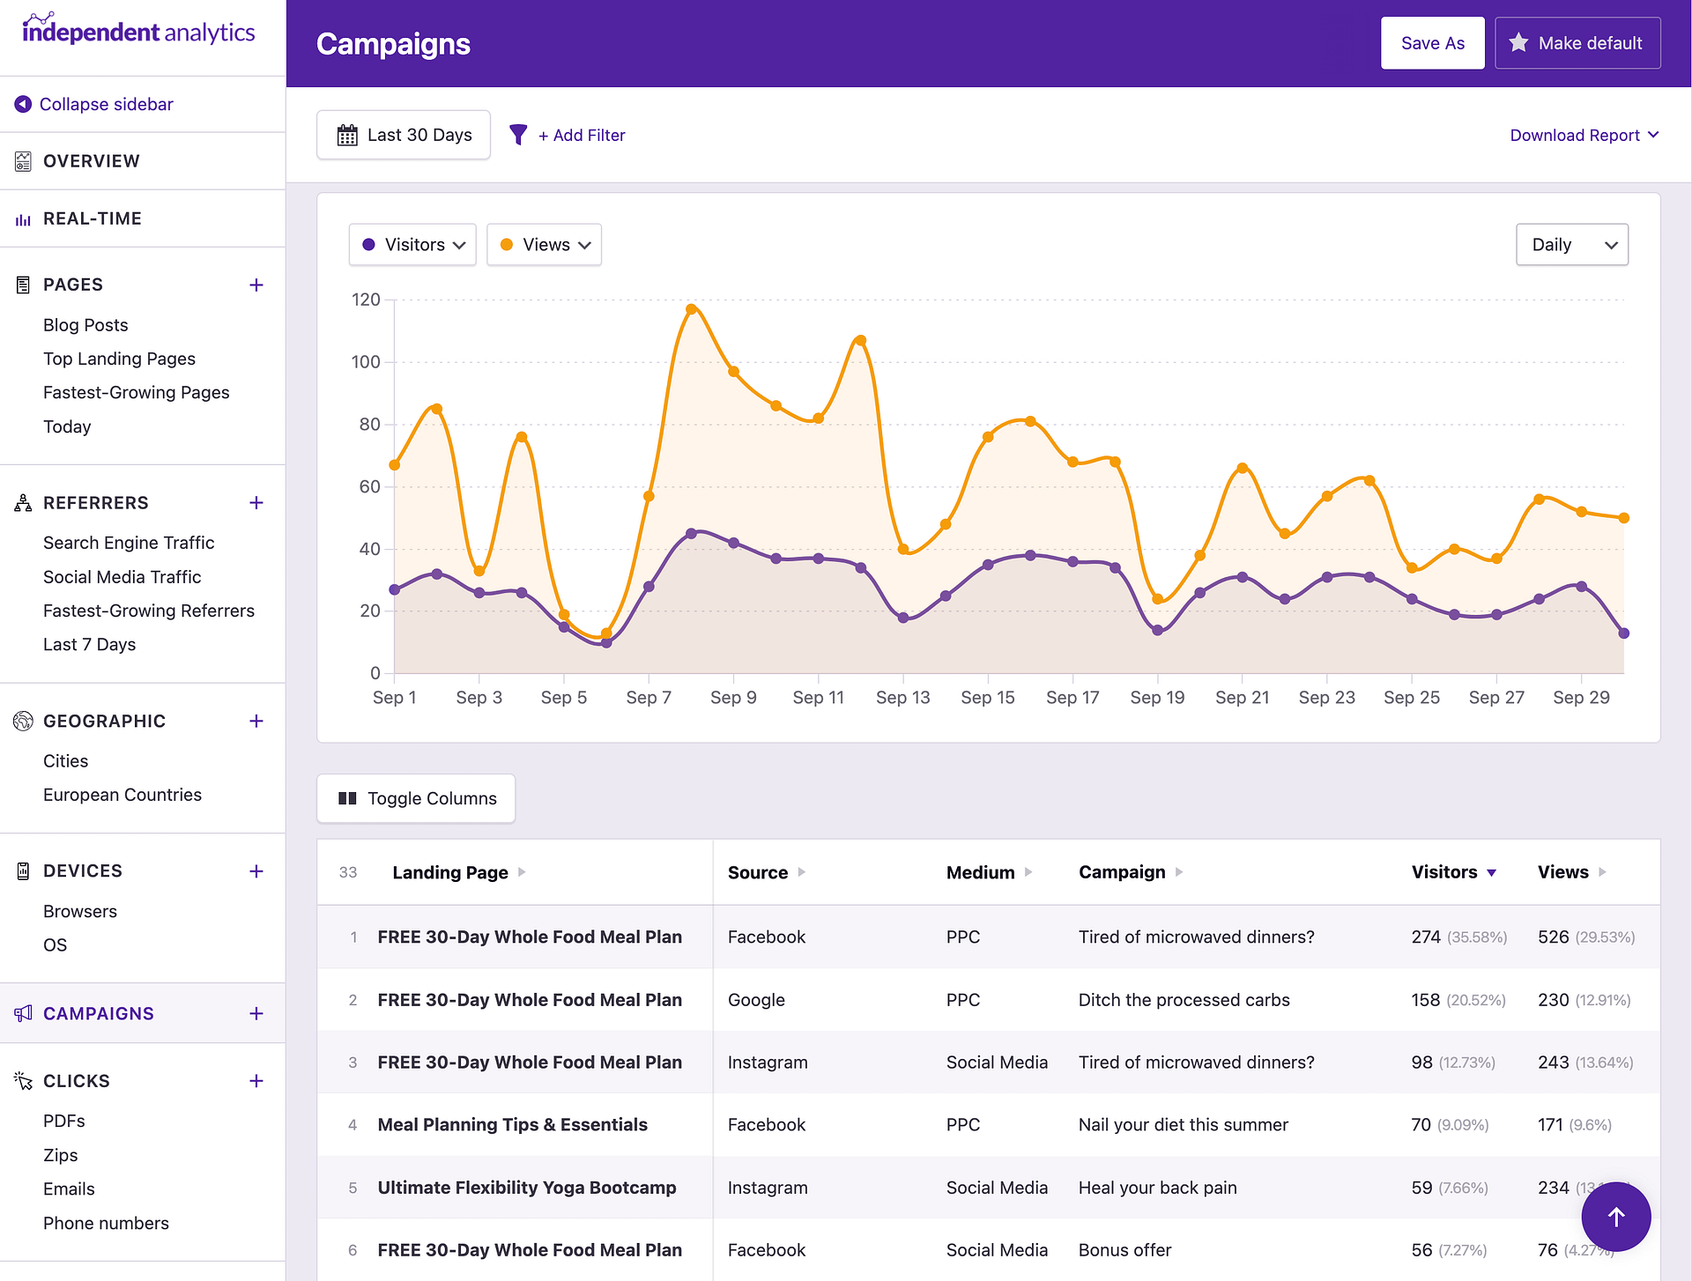Open the Social Media Traffic report

(x=122, y=576)
